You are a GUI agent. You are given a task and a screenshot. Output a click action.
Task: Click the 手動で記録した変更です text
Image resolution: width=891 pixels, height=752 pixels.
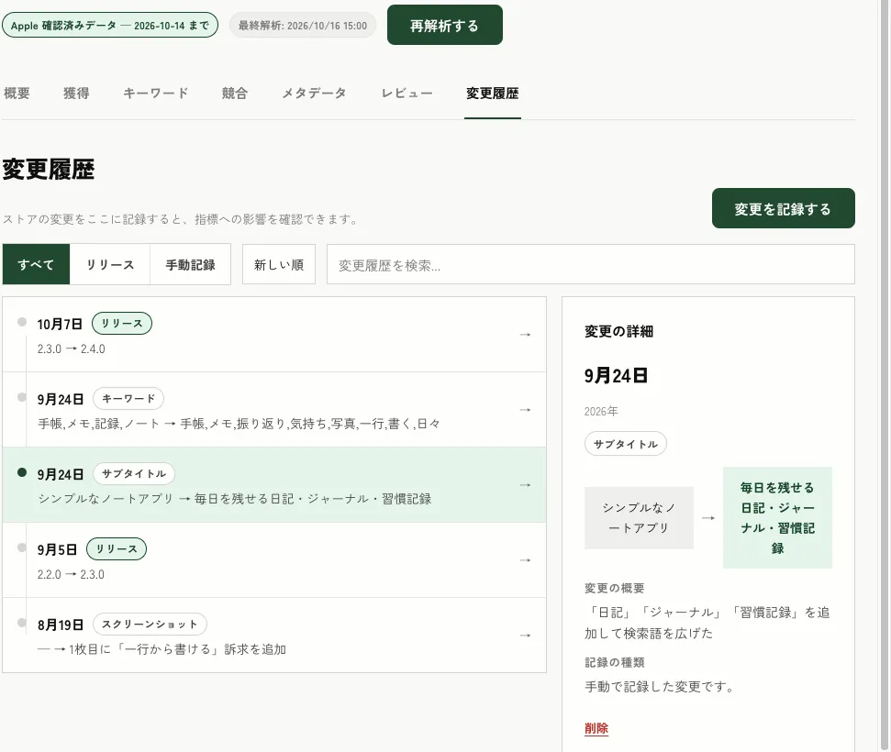tap(660, 687)
